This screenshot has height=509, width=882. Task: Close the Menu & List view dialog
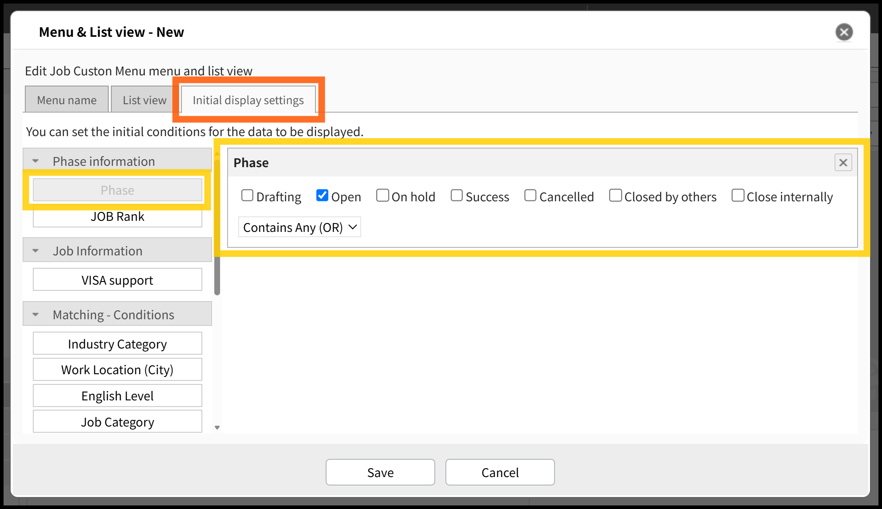(844, 32)
